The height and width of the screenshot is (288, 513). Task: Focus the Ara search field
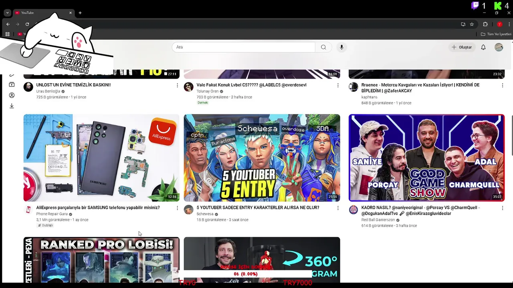[x=244, y=47]
